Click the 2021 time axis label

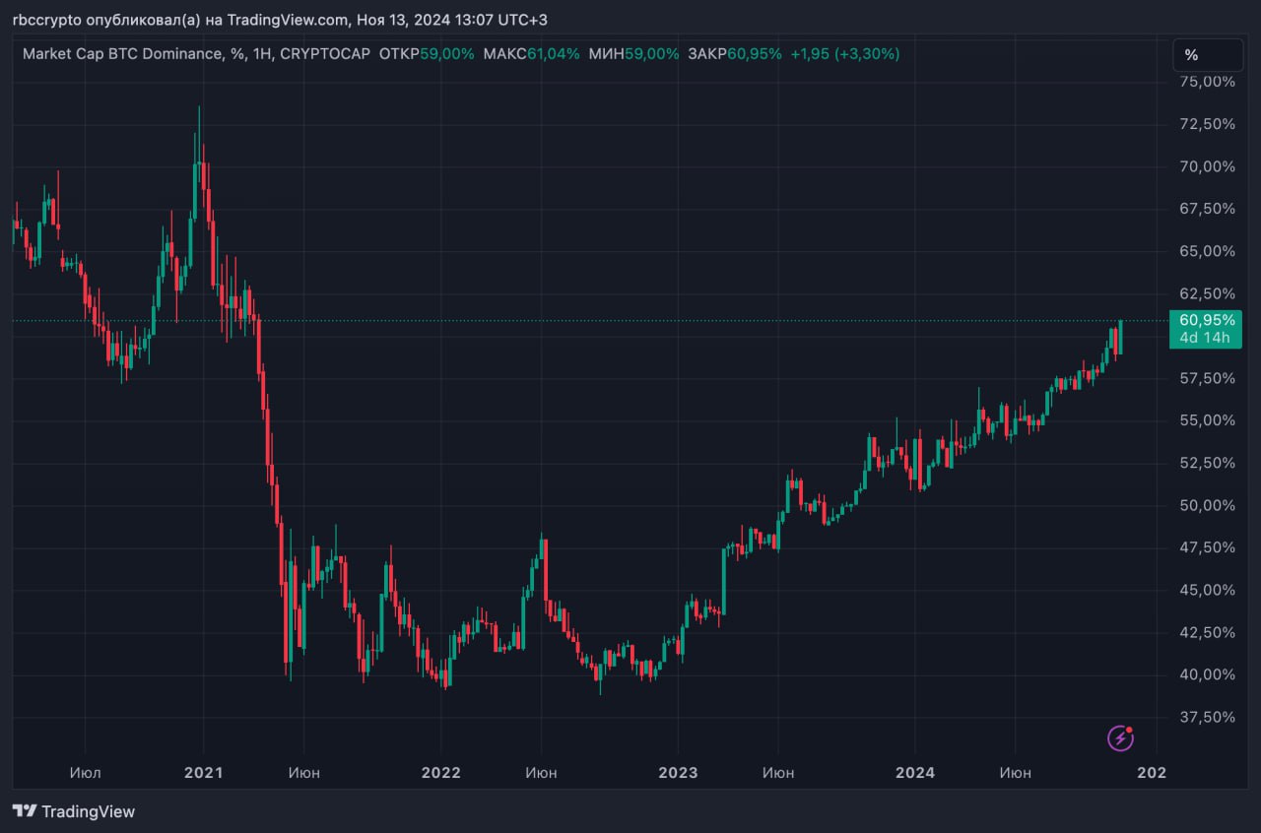point(203,773)
